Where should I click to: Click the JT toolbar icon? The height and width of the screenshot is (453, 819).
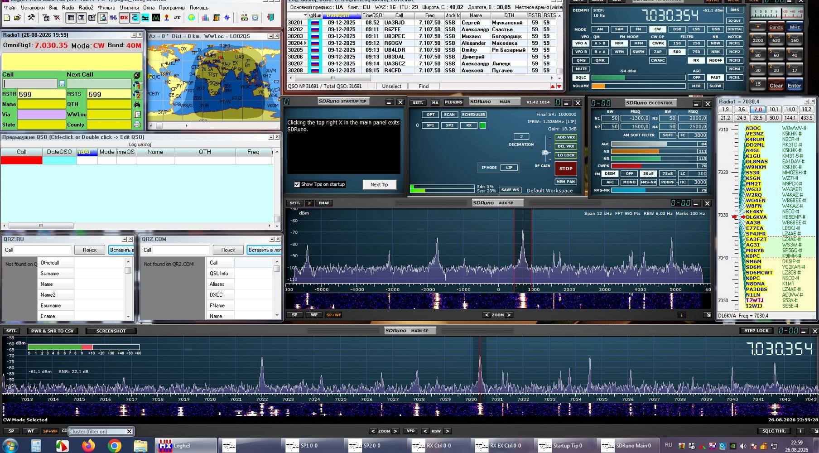[177, 18]
